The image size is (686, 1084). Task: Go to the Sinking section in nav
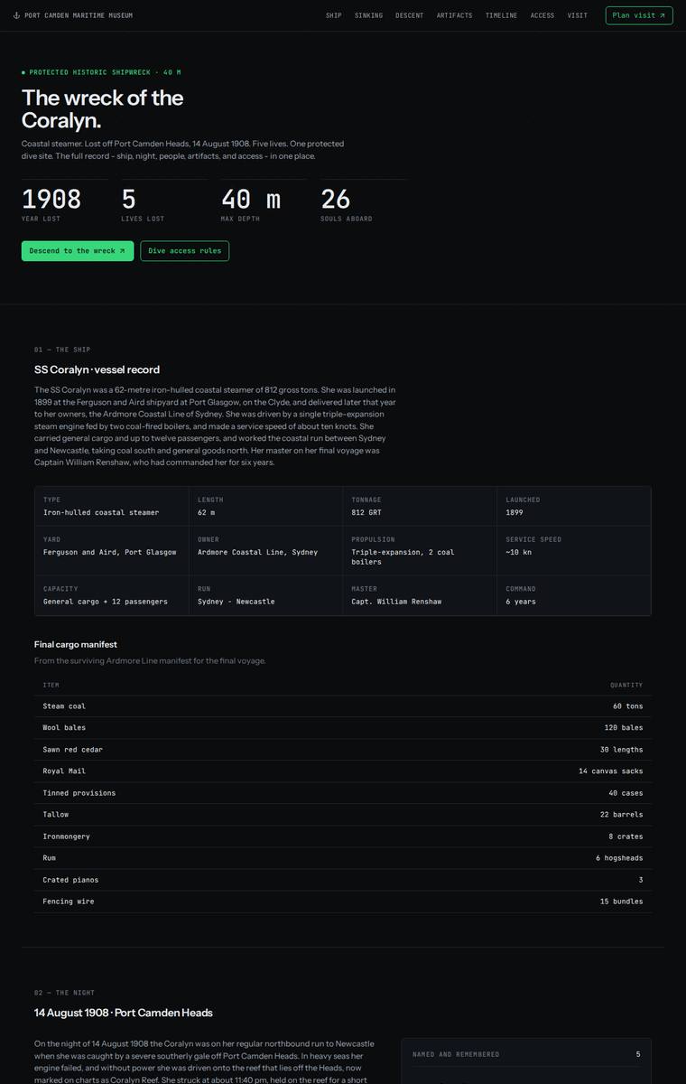coord(368,15)
